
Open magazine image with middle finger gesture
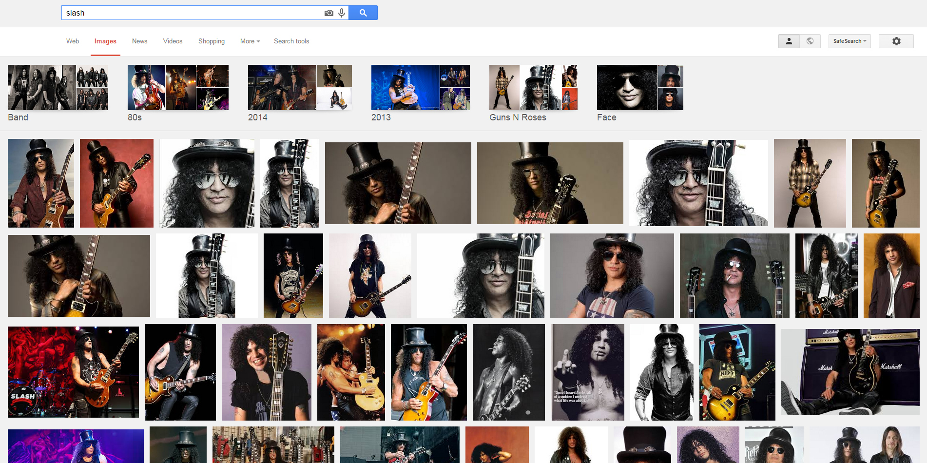pos(587,372)
